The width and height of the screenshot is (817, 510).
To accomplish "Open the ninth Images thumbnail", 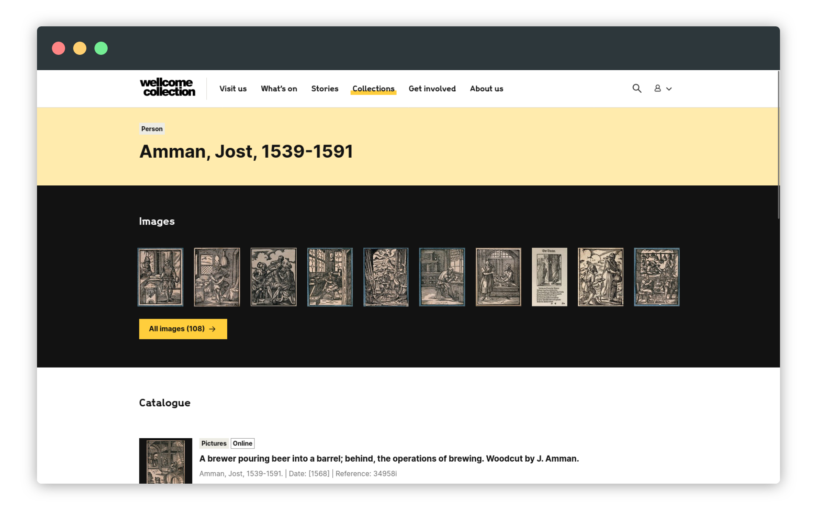I will (600, 277).
